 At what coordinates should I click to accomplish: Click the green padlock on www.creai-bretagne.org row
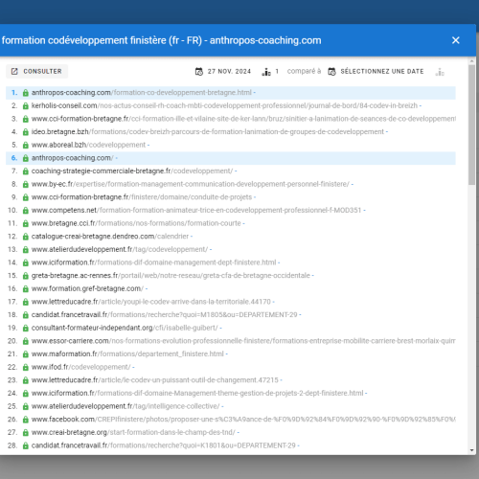pos(26,433)
